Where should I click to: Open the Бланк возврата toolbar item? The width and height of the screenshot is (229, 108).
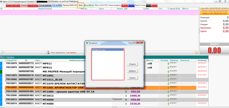[115, 5]
